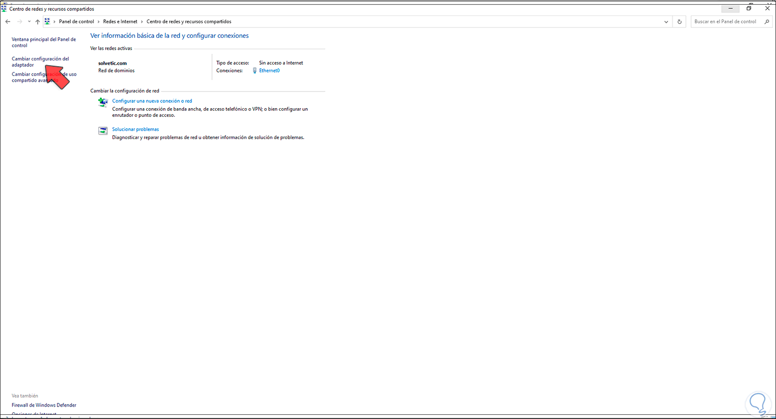This screenshot has height=419, width=776.
Task: Select the 'Centro de redes y recursos compartidos' breadcrumb
Action: coord(189,22)
